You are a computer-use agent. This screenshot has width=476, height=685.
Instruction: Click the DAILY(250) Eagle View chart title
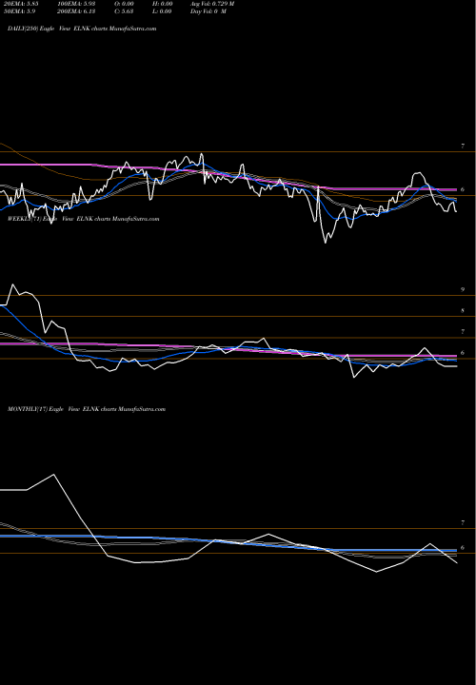click(x=82, y=29)
